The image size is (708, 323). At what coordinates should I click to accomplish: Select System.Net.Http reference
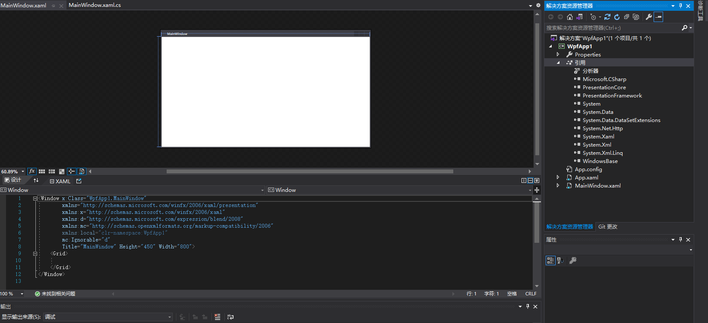point(603,128)
